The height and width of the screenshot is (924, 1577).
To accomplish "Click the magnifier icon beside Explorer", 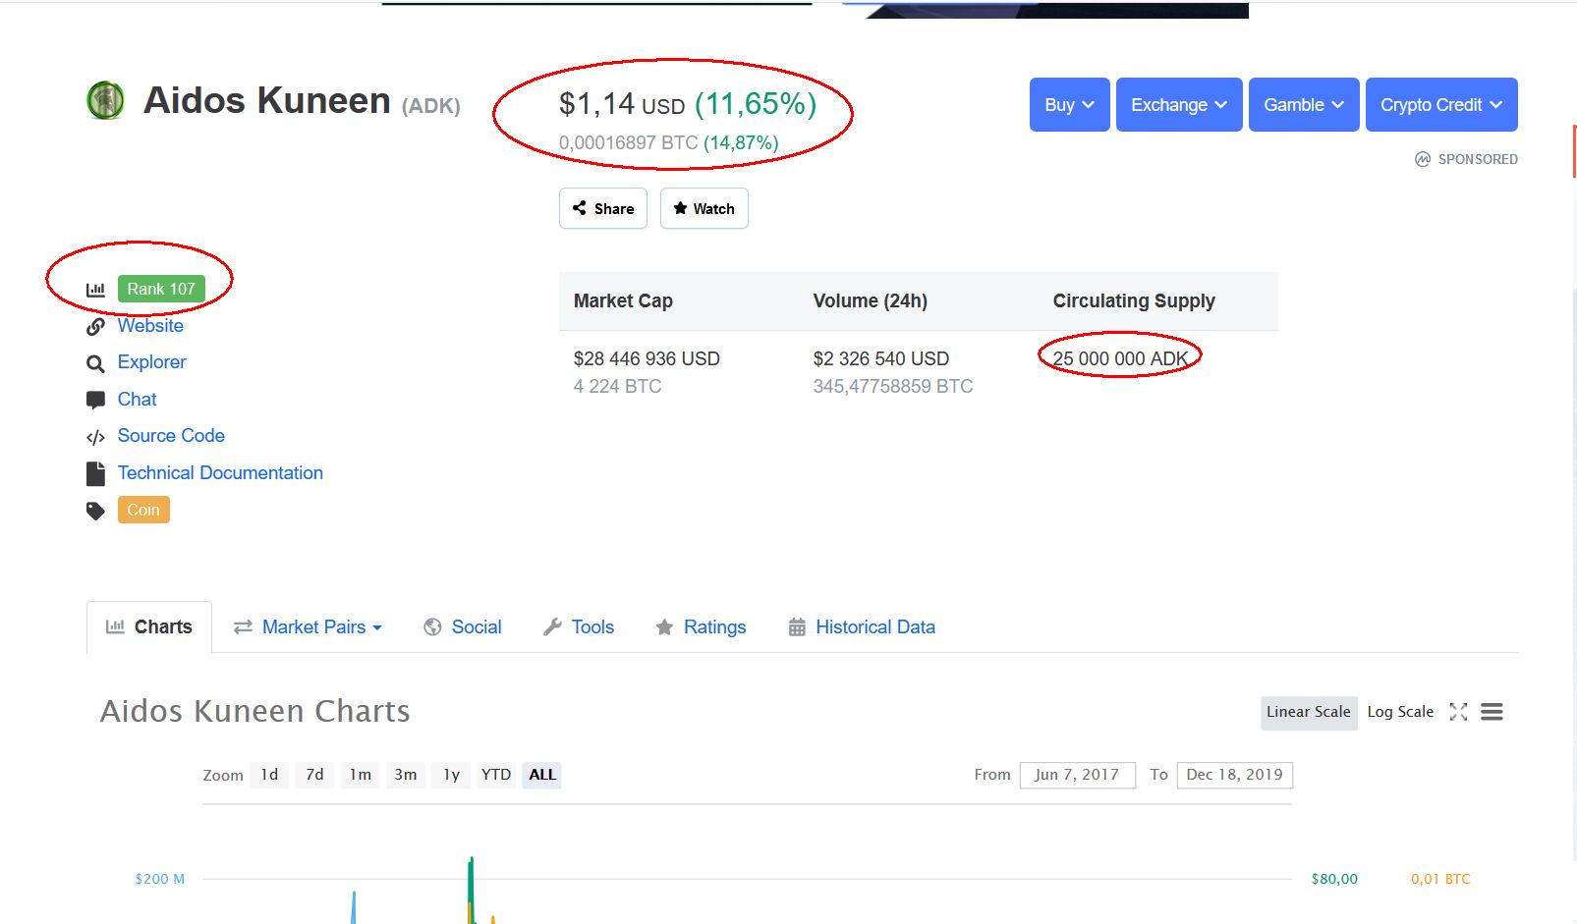I will point(95,364).
